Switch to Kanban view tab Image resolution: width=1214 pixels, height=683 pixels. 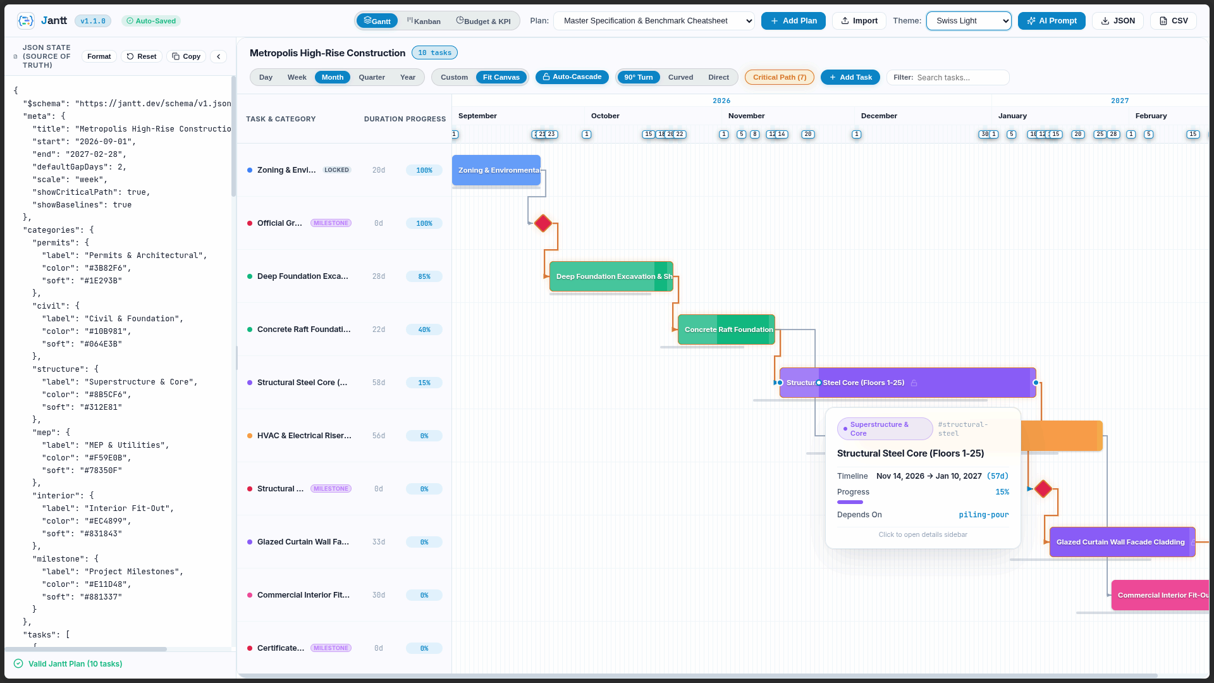coord(424,21)
